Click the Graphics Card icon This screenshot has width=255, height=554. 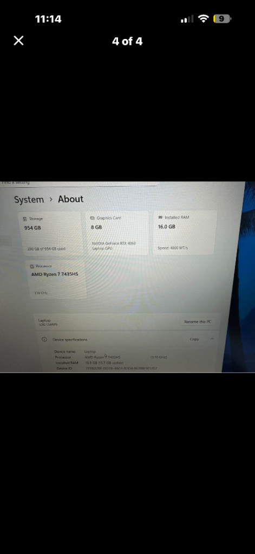pos(93,219)
